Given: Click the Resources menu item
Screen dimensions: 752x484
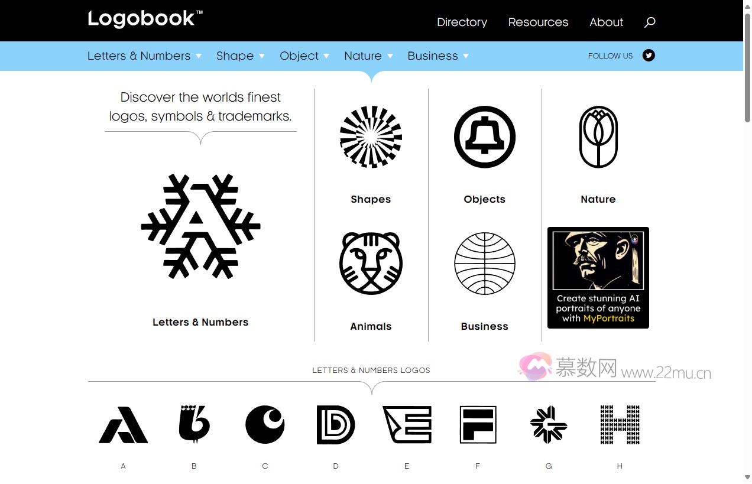Looking at the screenshot, I should [537, 22].
